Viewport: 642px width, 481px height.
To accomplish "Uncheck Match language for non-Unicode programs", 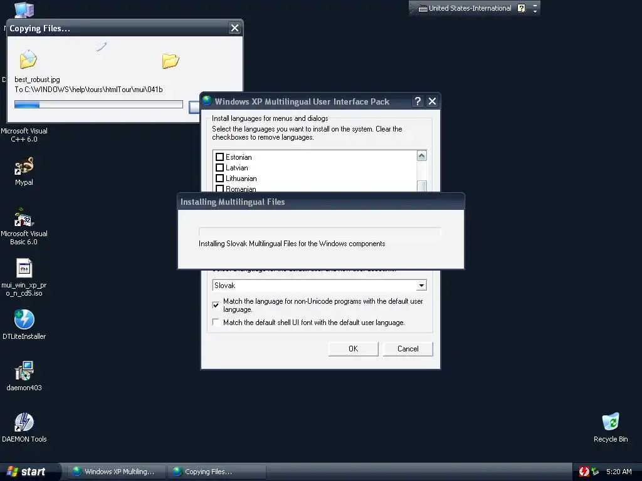I will (216, 305).
